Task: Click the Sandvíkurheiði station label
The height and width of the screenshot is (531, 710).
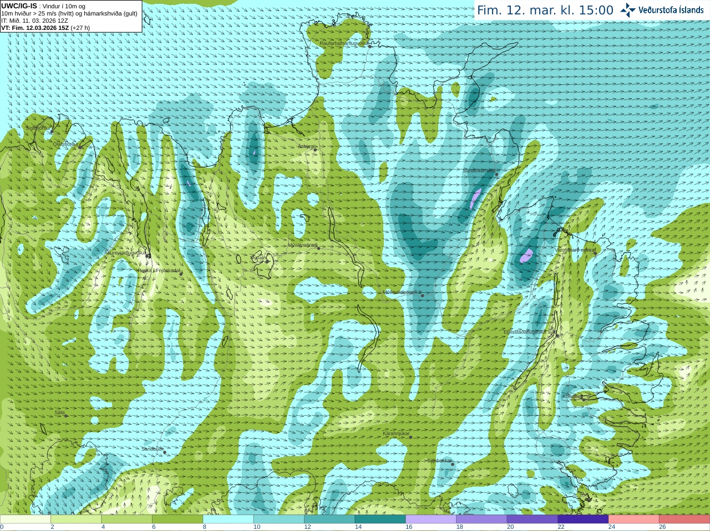Action: coord(479,171)
